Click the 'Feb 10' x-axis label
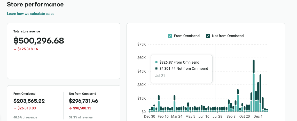Viewport: 297px width, 121px height. pos(163,116)
